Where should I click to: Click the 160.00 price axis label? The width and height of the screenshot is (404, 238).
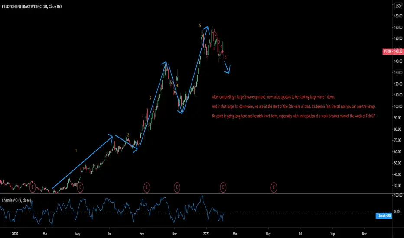click(x=398, y=39)
